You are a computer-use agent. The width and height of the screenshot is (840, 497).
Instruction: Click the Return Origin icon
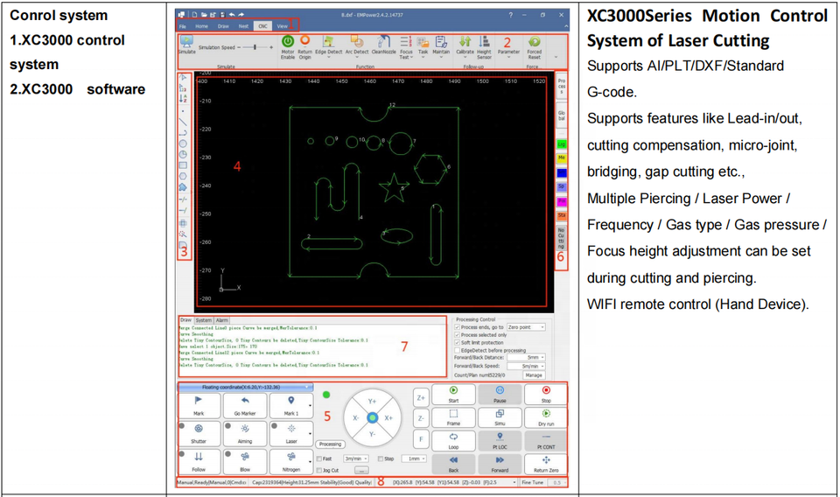coord(304,41)
